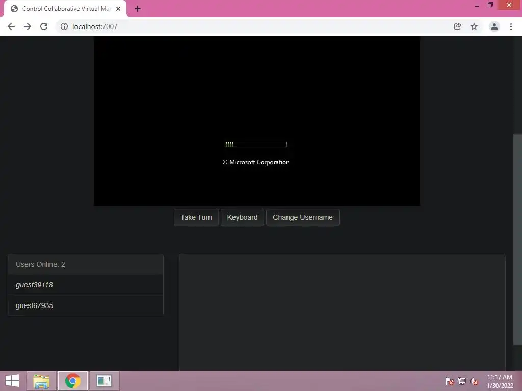Select the Control Collaborative Virtual Machine tab
The width and height of the screenshot is (522, 391).
coord(65,9)
